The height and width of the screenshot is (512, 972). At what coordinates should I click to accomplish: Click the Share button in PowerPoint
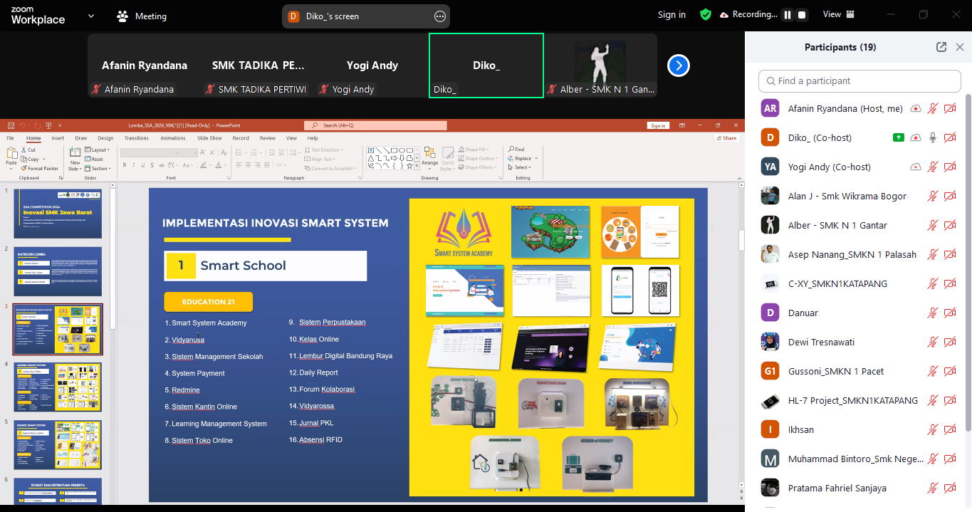click(727, 138)
